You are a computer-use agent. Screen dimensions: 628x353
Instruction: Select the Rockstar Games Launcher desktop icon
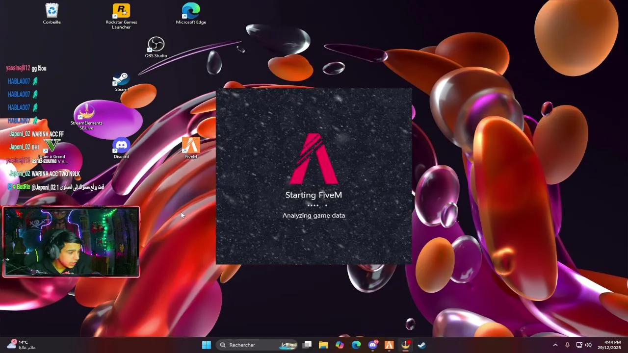(x=121, y=16)
